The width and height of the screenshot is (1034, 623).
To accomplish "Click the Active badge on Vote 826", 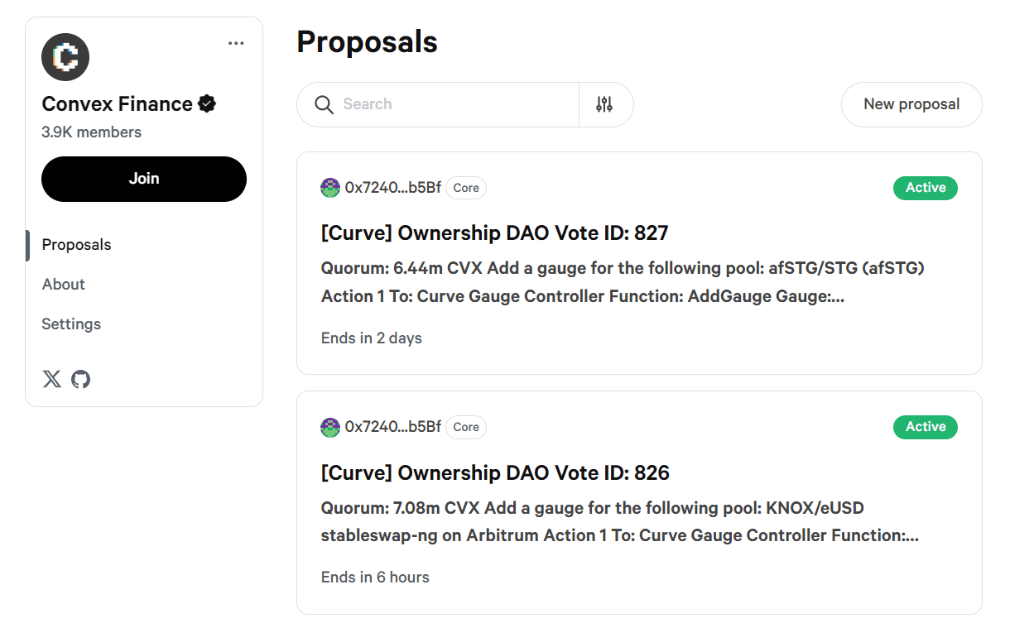I will [925, 427].
